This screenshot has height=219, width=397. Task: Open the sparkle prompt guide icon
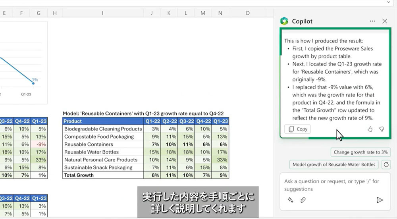[x=291, y=200]
